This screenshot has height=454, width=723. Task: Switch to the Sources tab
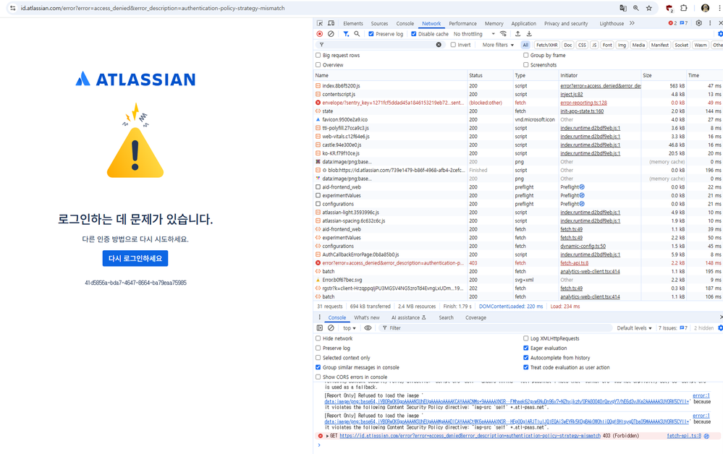(379, 23)
